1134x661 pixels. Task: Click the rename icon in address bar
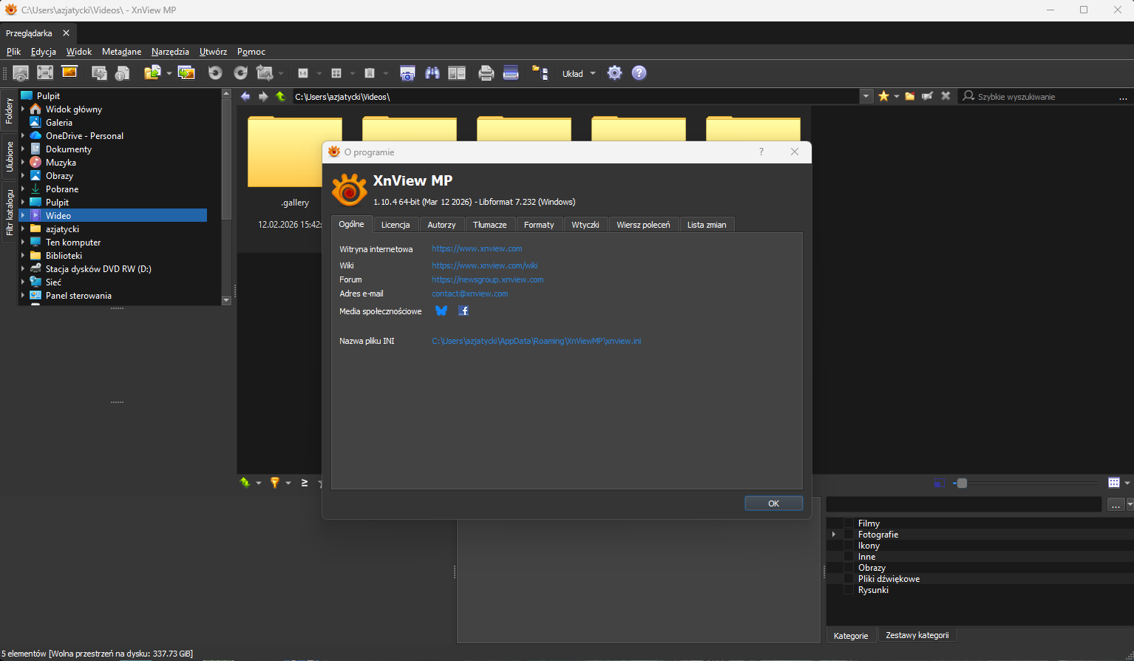click(927, 96)
